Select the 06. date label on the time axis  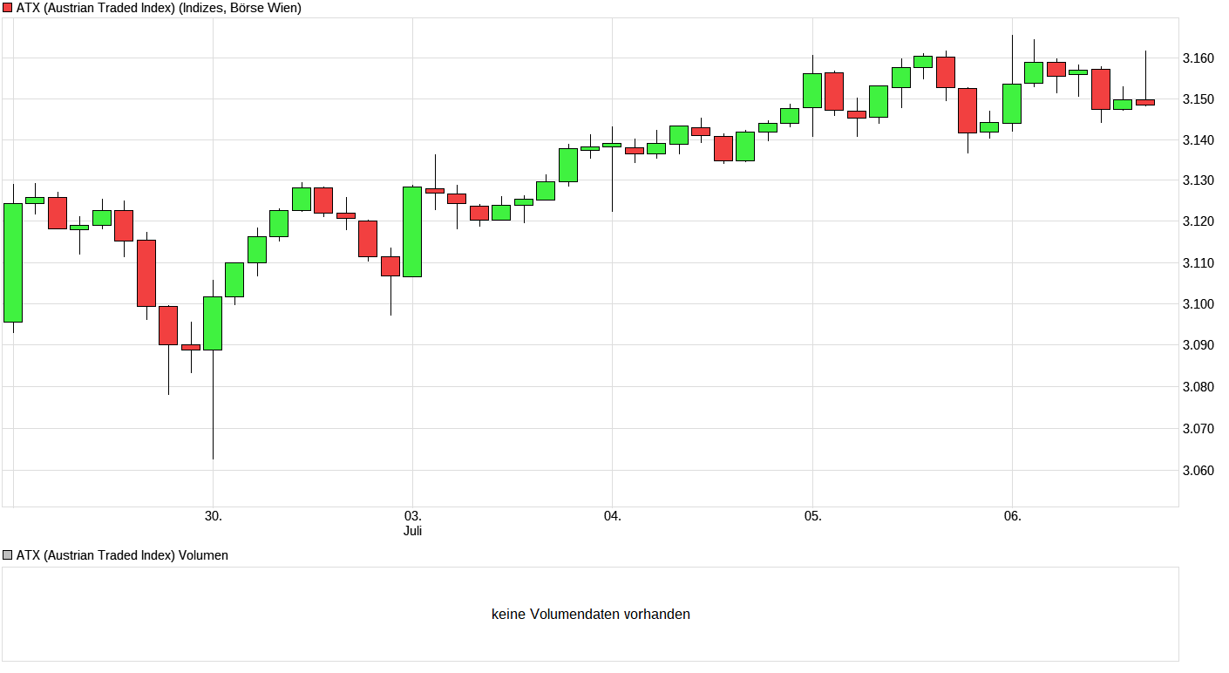click(1012, 514)
